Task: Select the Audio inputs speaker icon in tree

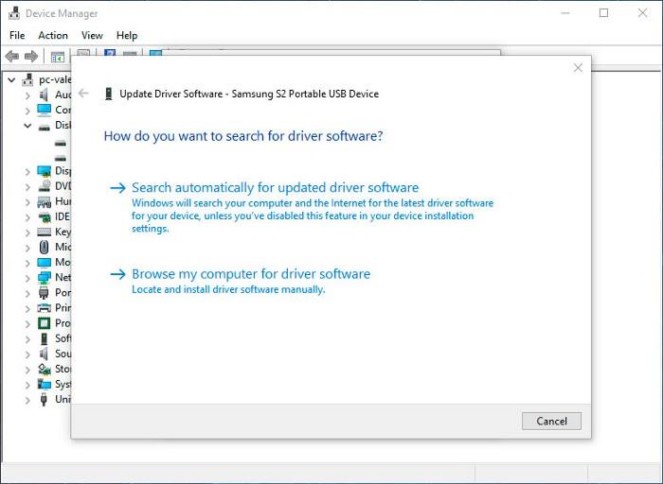Action: [44, 95]
